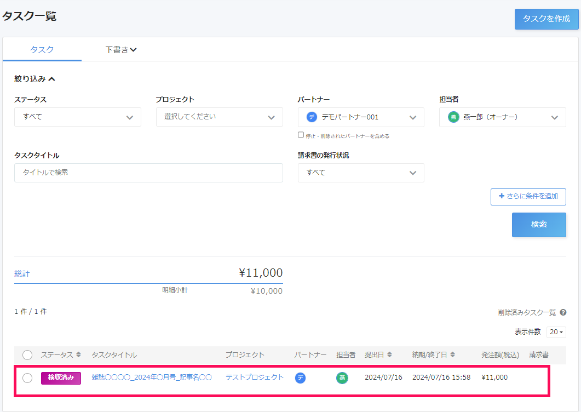Click the 検収済み status badge
The width and height of the screenshot is (581, 412).
click(61, 378)
